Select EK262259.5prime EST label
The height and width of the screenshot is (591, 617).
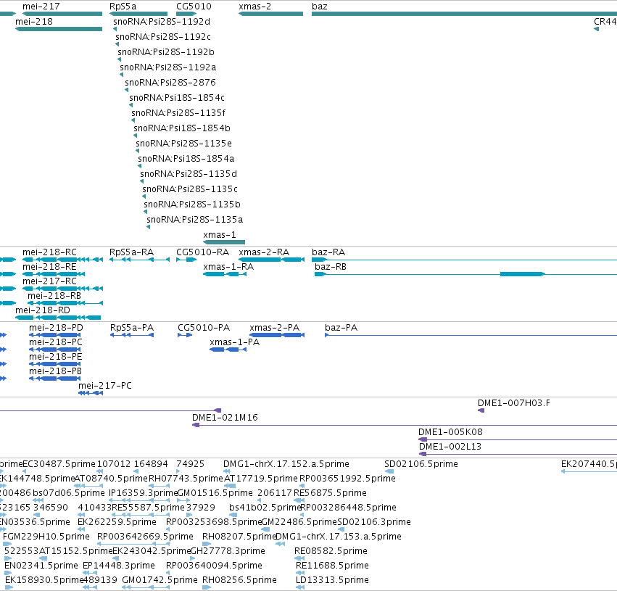pyautogui.click(x=117, y=523)
